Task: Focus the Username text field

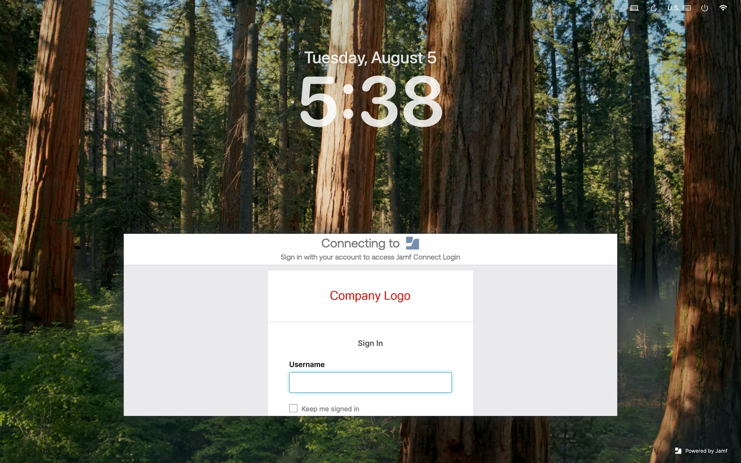Action: tap(370, 382)
